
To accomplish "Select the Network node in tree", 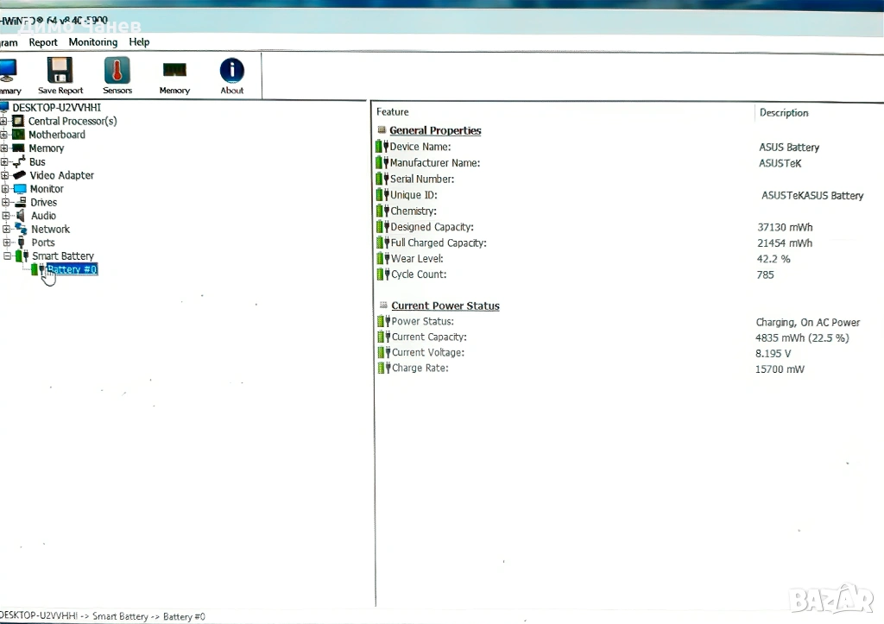I will pyautogui.click(x=50, y=230).
